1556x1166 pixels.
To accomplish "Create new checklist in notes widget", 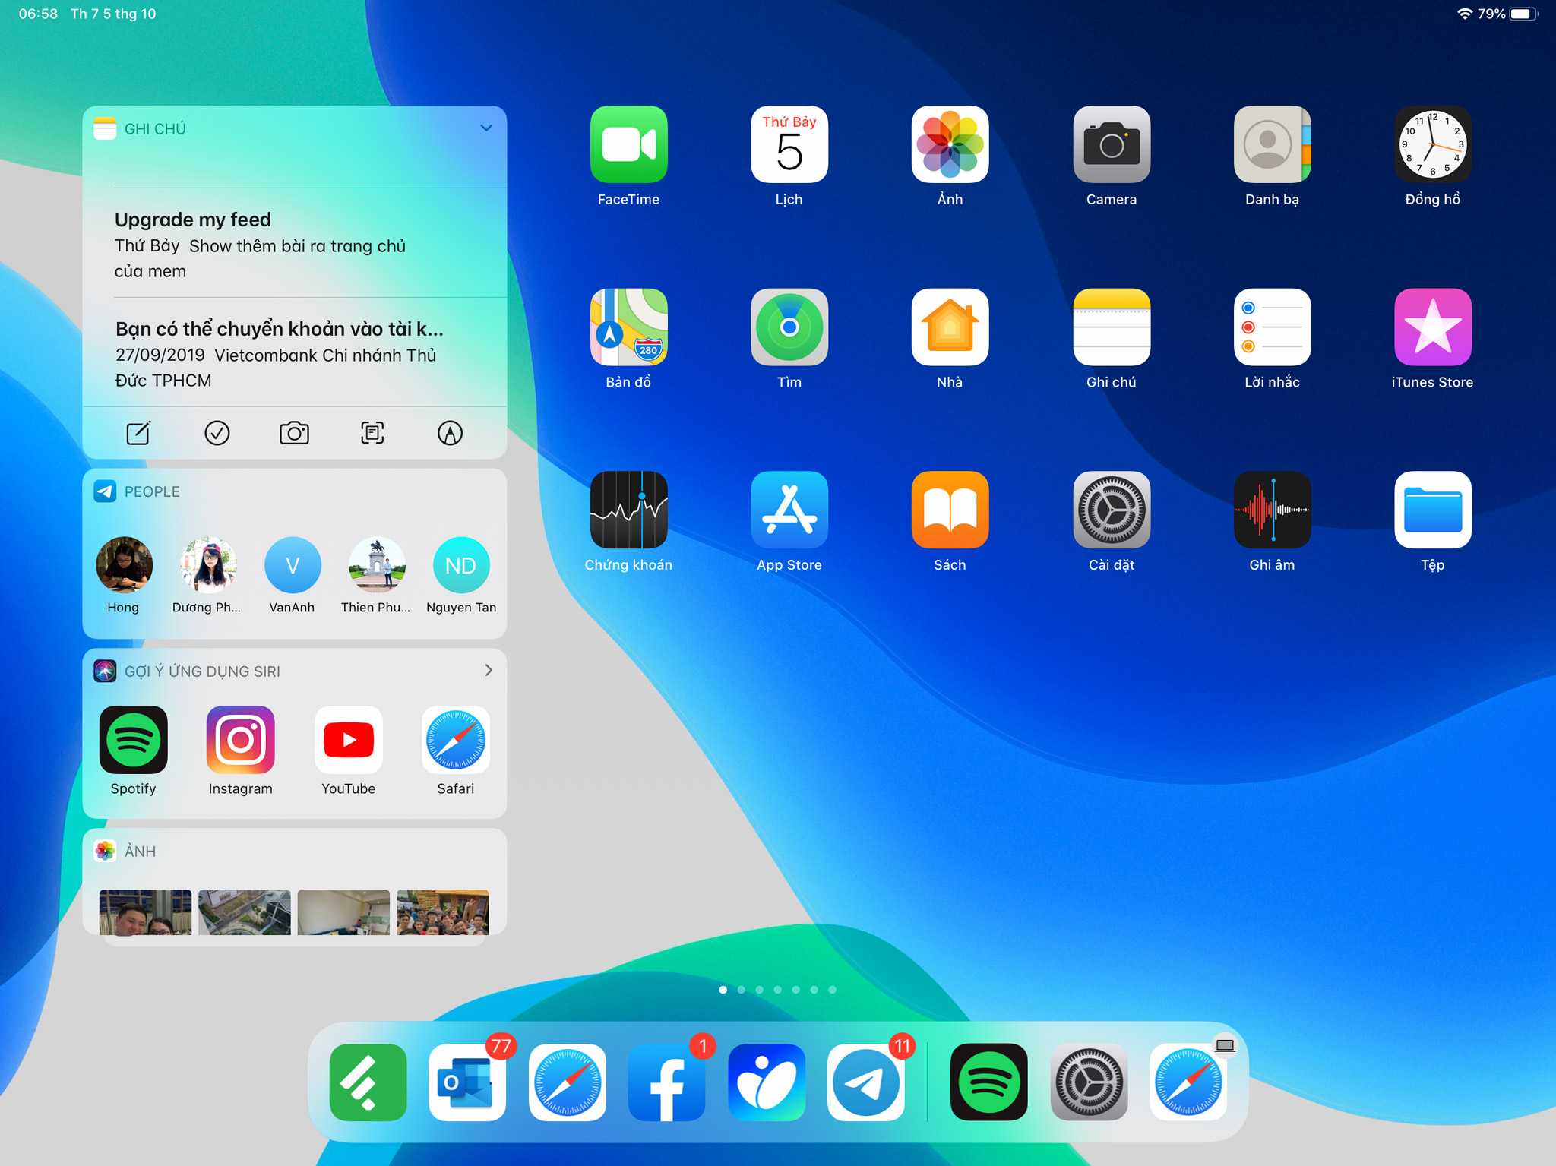I will (x=217, y=433).
